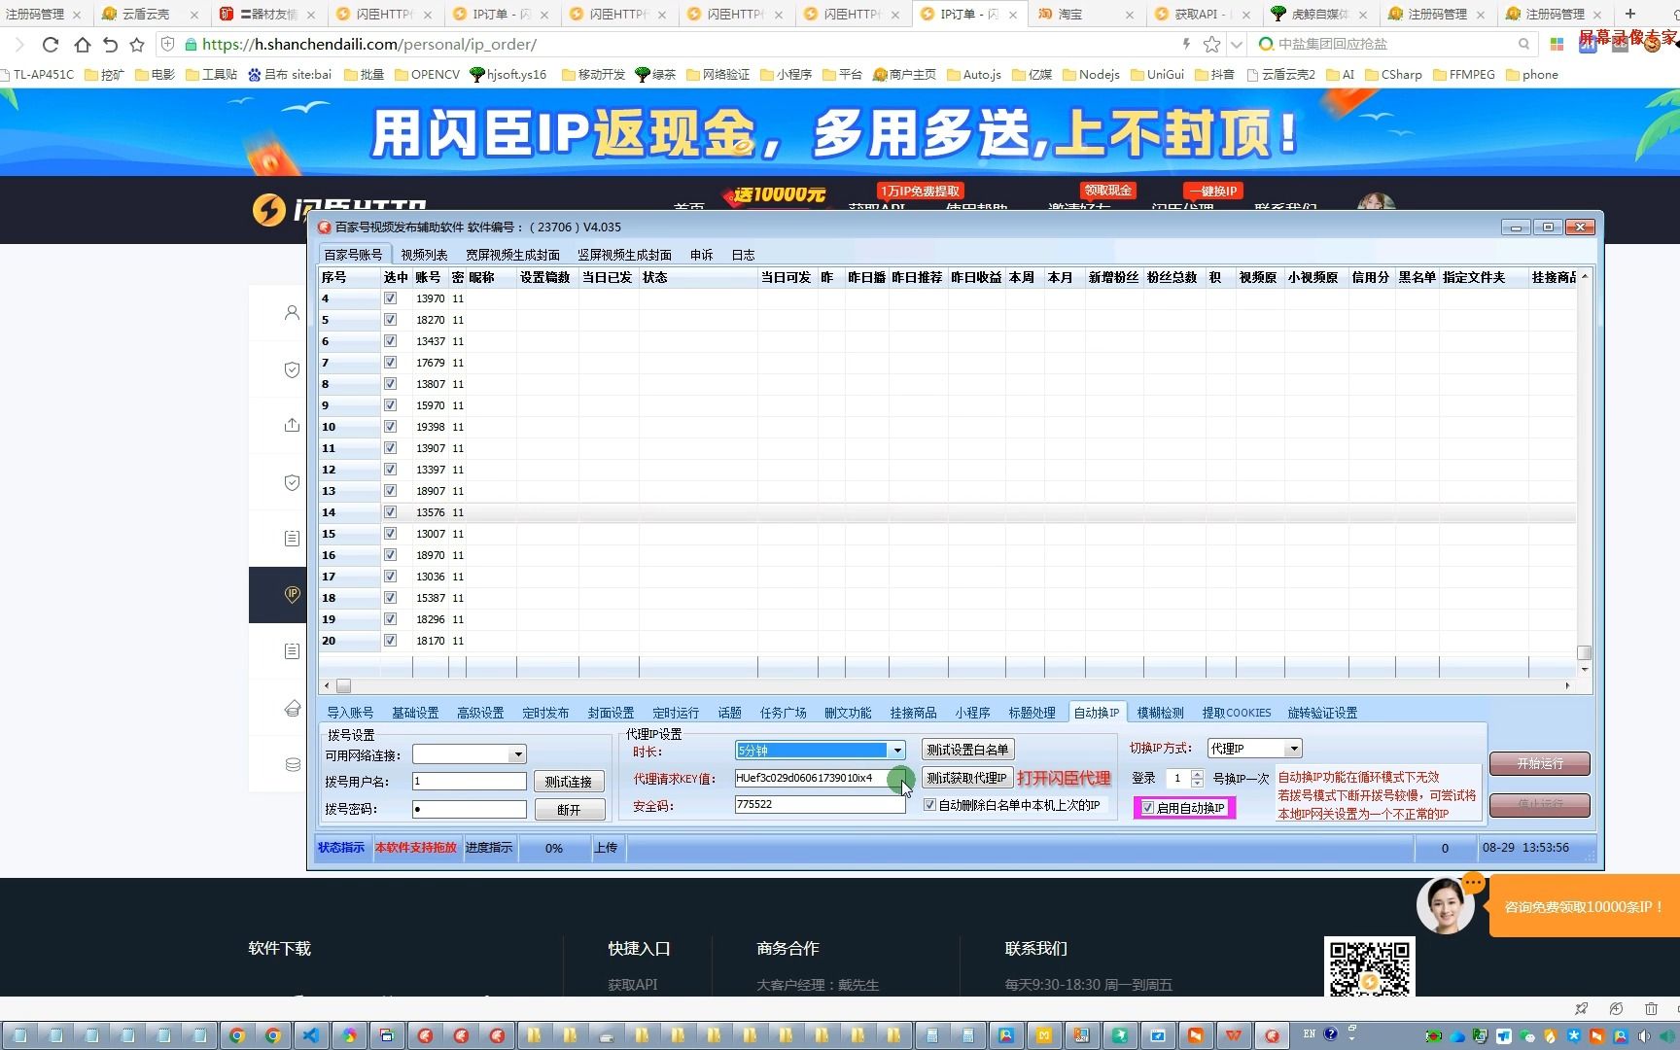Screen dimensions: 1680x1050
Task: Click the search magnifier icon
Action: point(1524,44)
